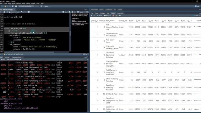Image resolution: width=201 pixels, height=113 pixels.
Task: Click the 'item_name' column header in table
Action: (x=110, y=21)
